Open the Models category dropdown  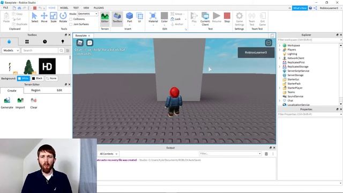[x=11, y=50]
